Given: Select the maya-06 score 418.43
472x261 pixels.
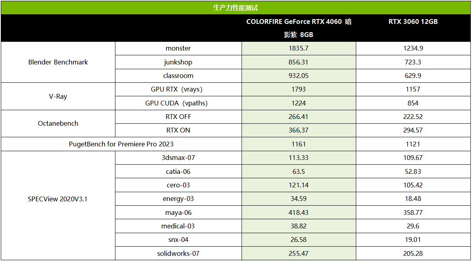Looking at the screenshot, I should pos(298,212).
